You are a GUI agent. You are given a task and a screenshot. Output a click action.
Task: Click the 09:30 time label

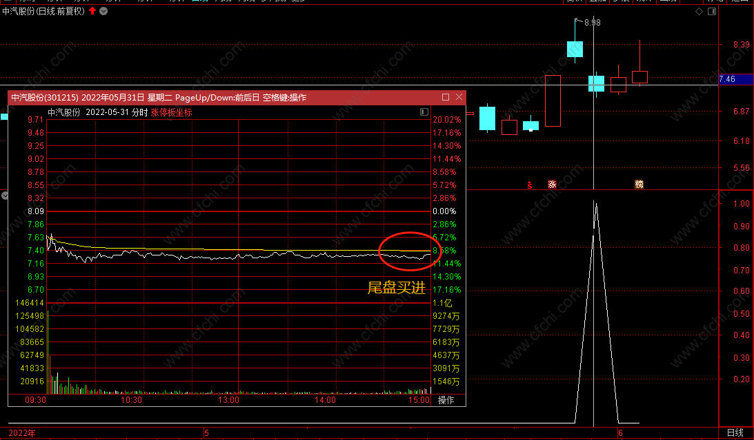[35, 399]
